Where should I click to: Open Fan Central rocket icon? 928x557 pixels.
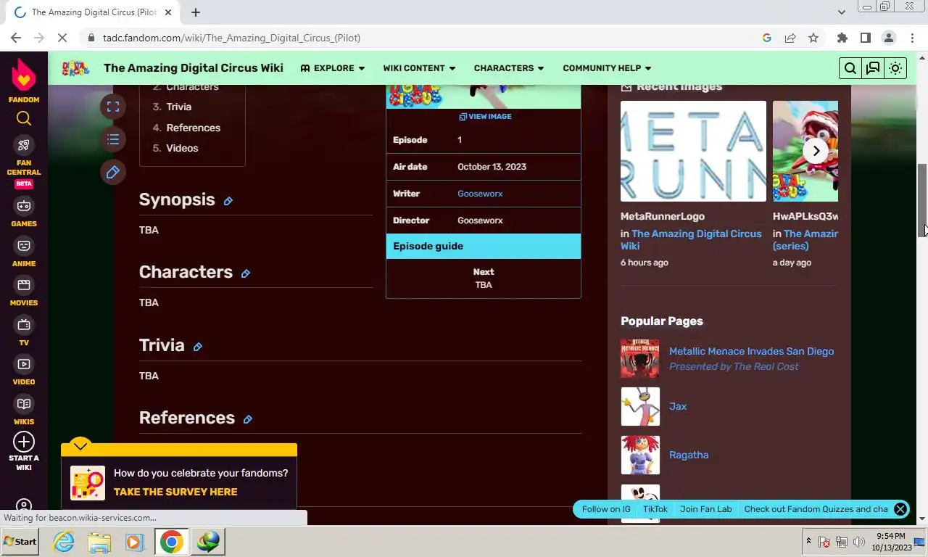pyautogui.click(x=24, y=145)
